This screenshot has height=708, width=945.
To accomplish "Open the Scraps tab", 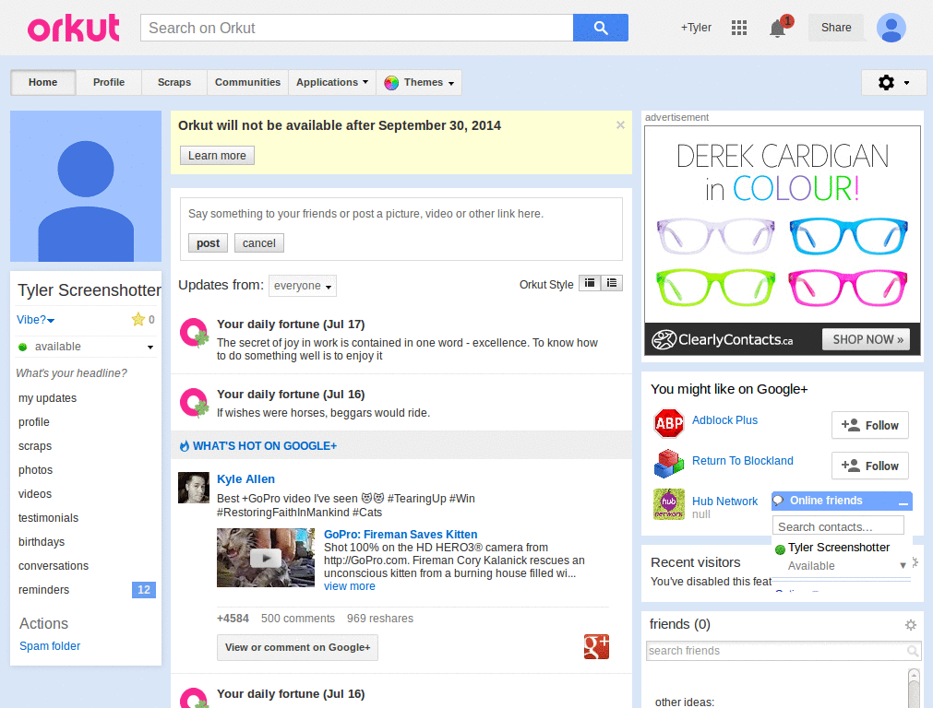I will [174, 82].
